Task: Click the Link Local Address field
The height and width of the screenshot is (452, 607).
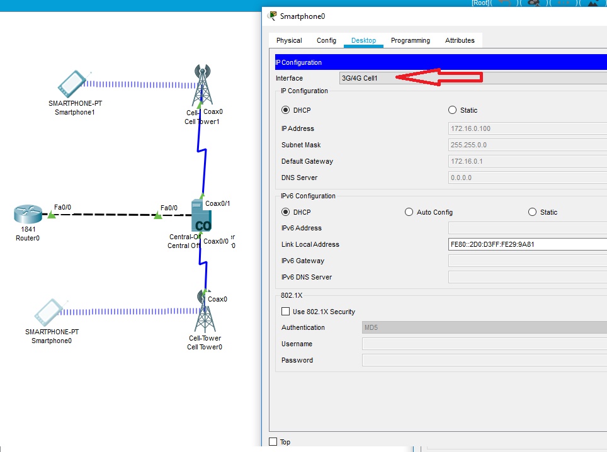Action: (x=526, y=244)
